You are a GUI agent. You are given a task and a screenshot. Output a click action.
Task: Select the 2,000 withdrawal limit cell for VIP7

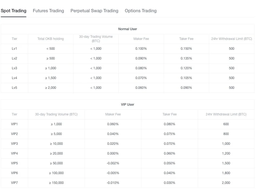[x=226, y=183]
